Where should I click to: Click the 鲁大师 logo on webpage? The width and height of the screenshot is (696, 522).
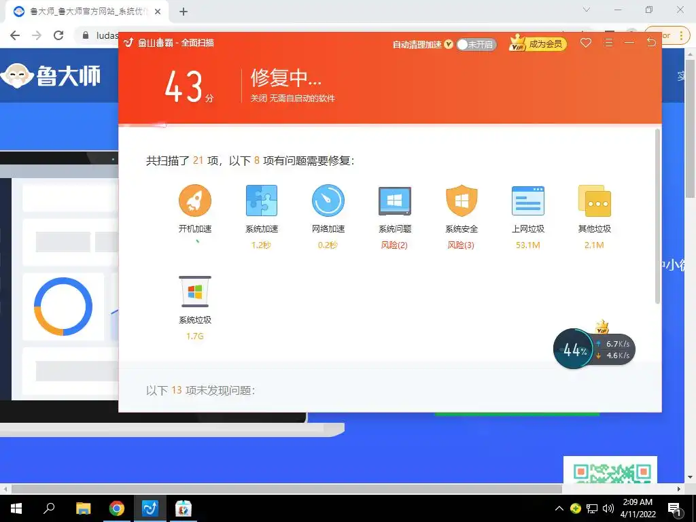(x=50, y=75)
